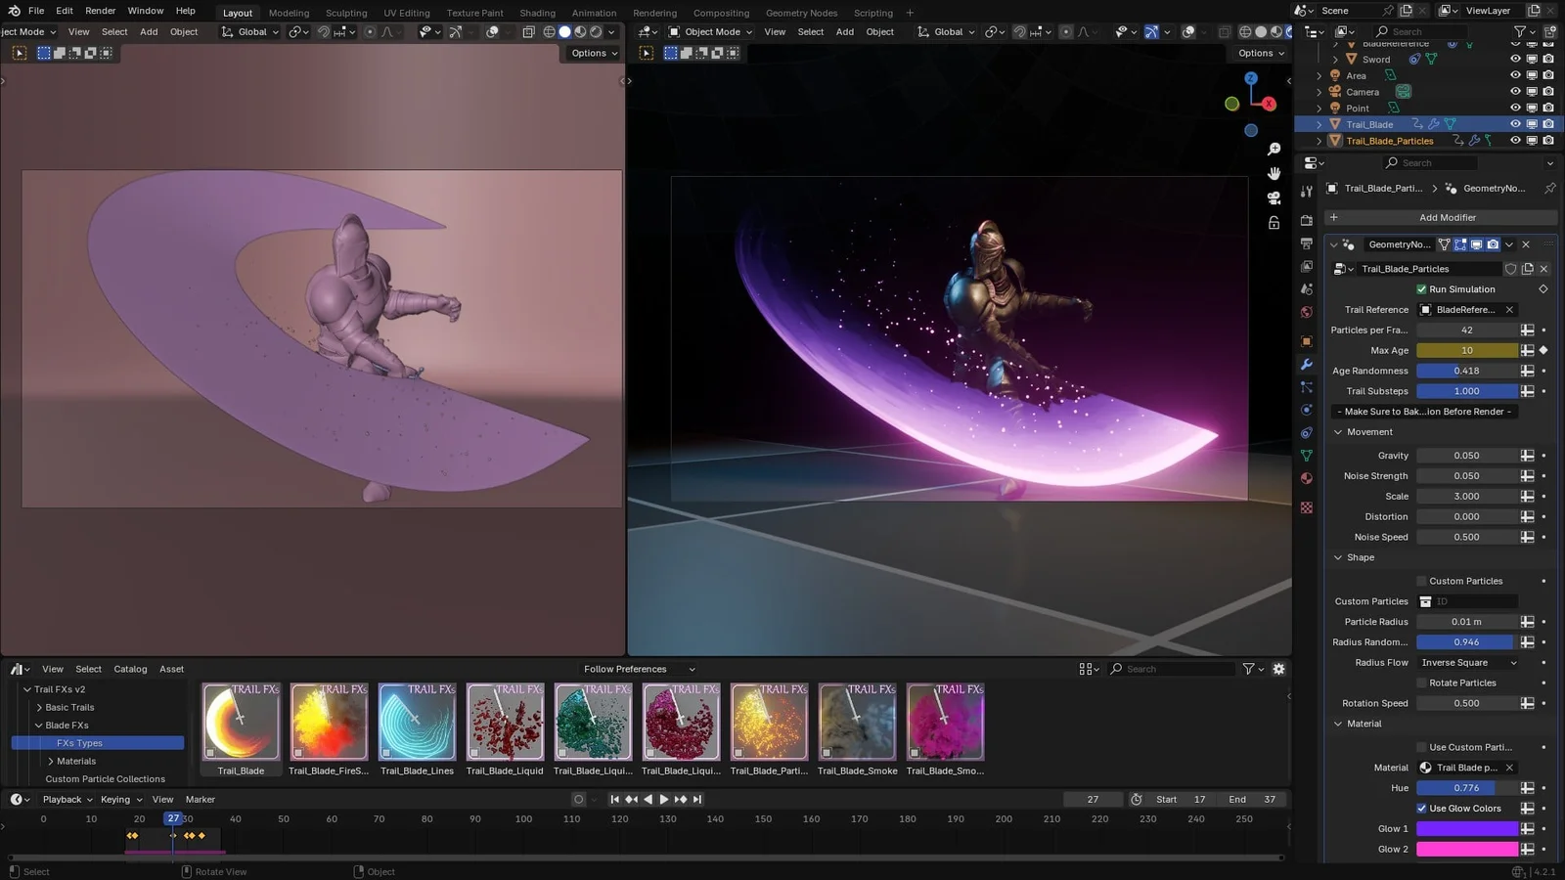Toggle camera view icon in viewport

click(x=1274, y=198)
